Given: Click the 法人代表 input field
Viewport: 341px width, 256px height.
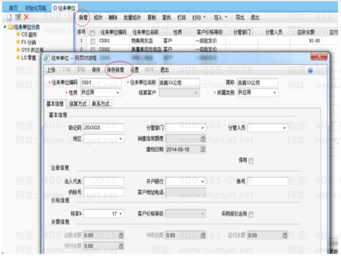Looking at the screenshot, I should [104, 181].
